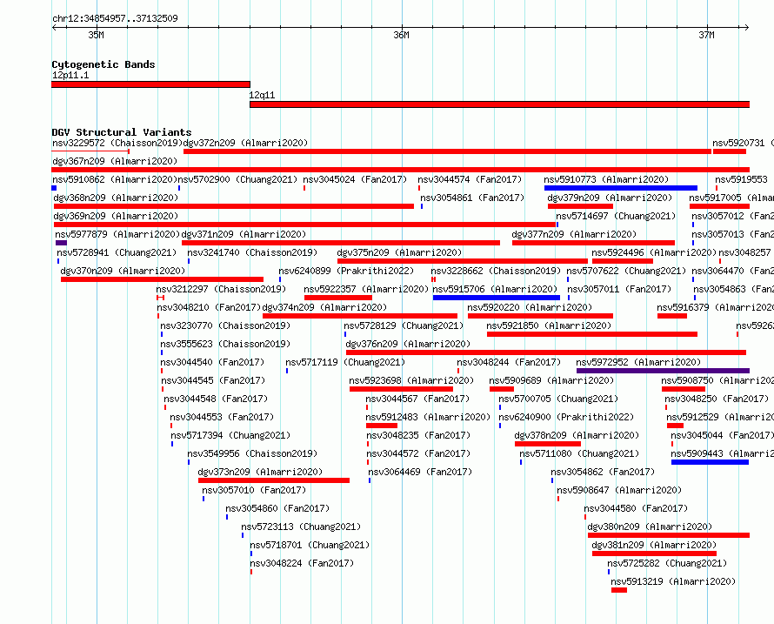This screenshot has height=624, width=774.
Task: Open dgv376n209 (Almarri2020) variant
Action: click(x=546, y=352)
